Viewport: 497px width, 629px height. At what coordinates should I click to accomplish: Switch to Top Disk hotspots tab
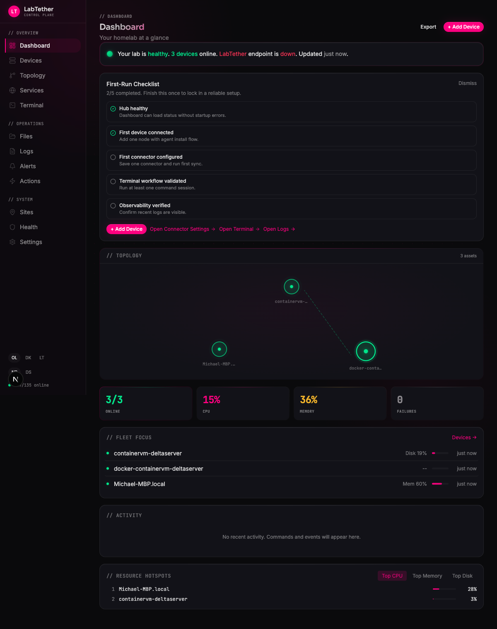[462, 576]
